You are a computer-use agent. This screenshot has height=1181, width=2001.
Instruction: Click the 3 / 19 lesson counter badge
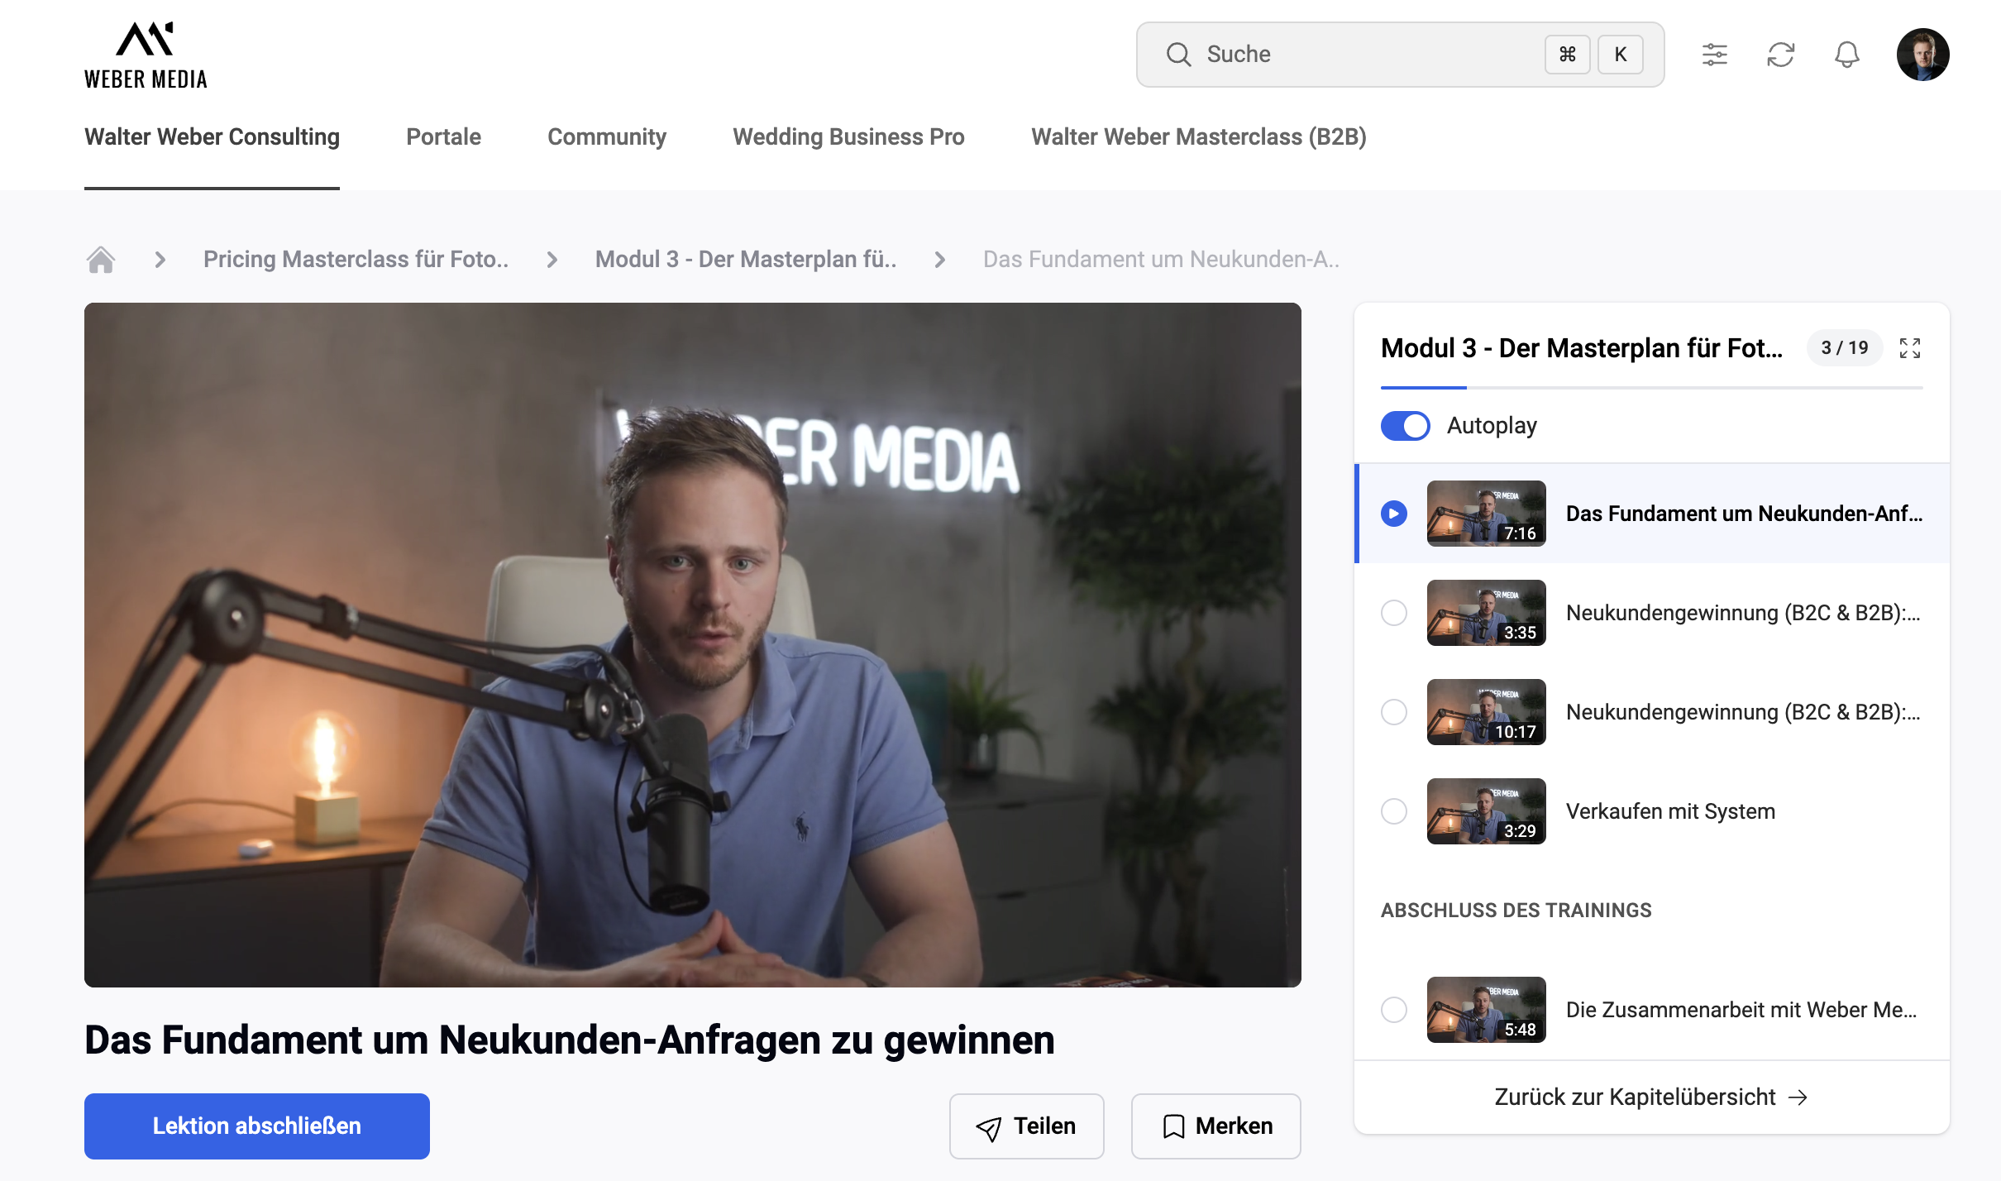coord(1845,348)
